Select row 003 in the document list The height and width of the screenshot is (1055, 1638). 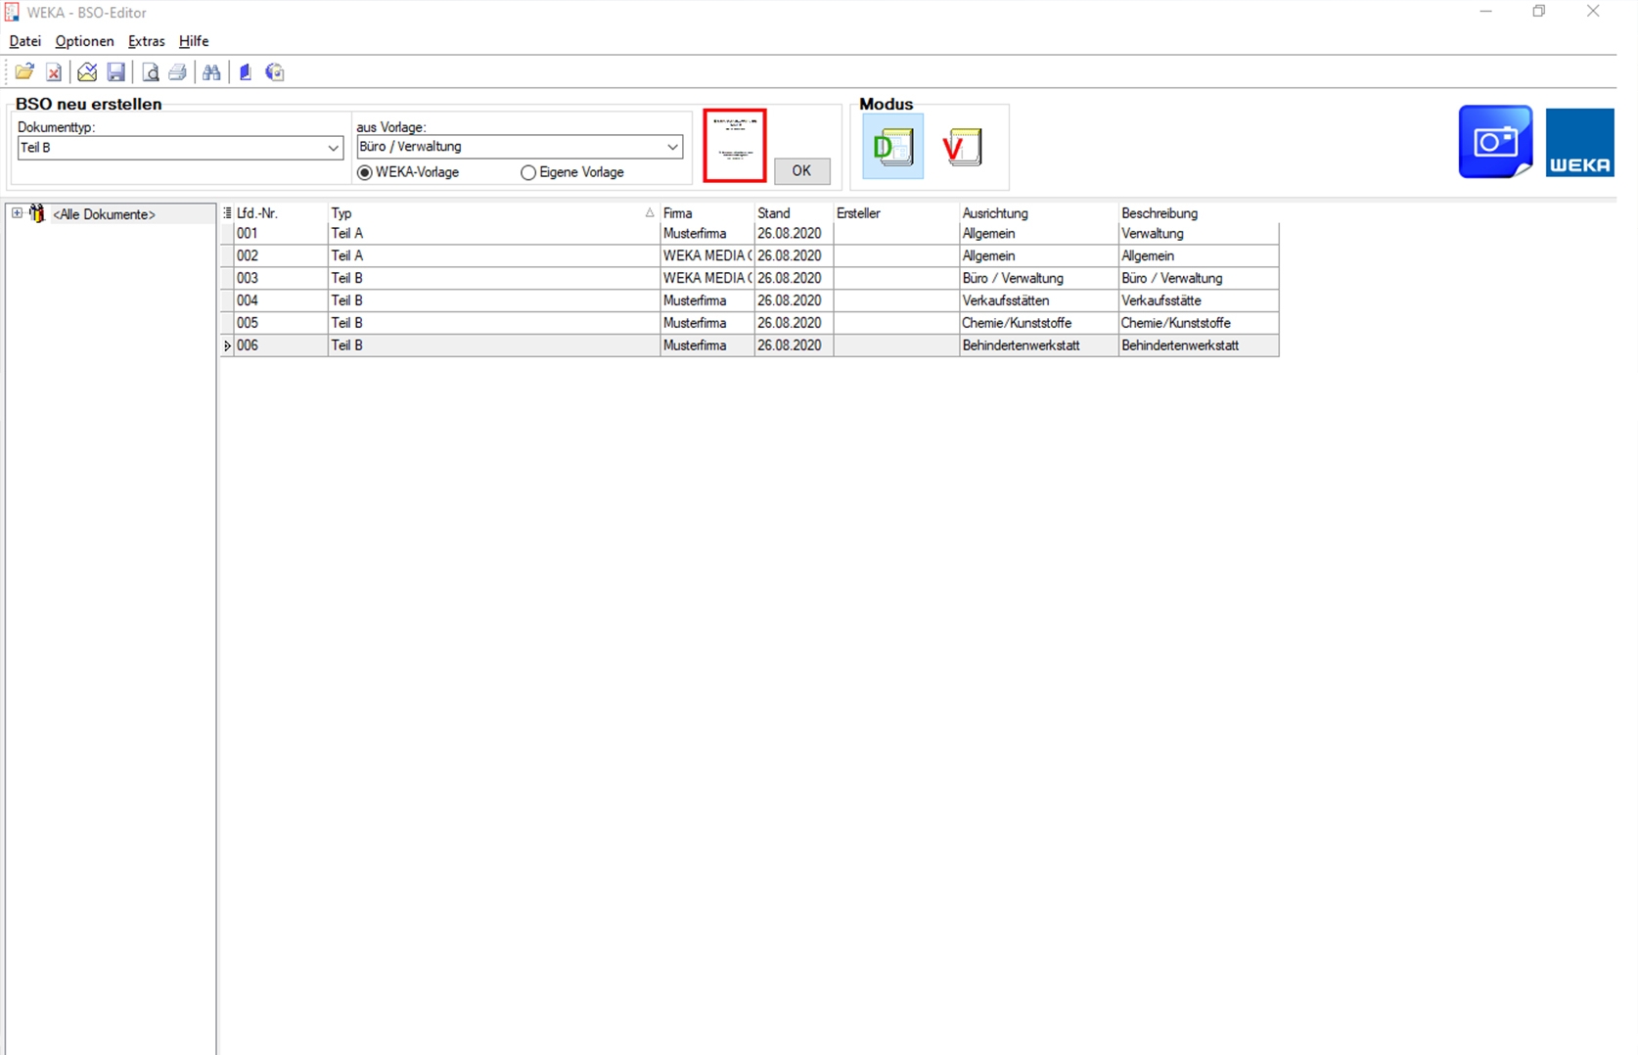click(x=750, y=279)
